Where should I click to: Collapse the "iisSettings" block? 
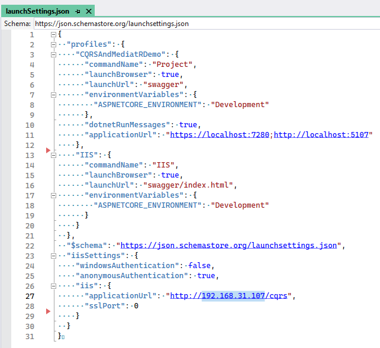point(53,256)
